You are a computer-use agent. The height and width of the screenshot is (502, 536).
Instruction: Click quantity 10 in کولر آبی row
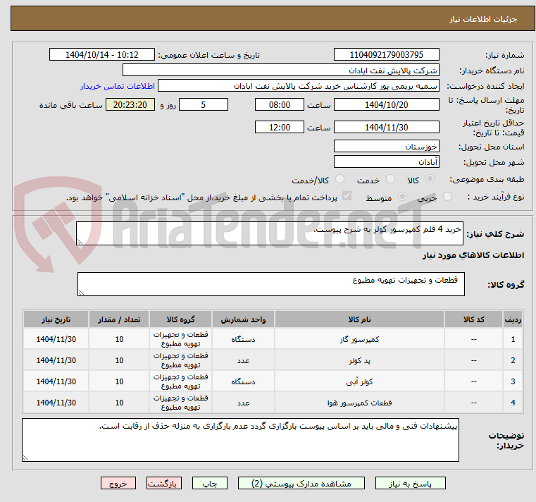119,381
